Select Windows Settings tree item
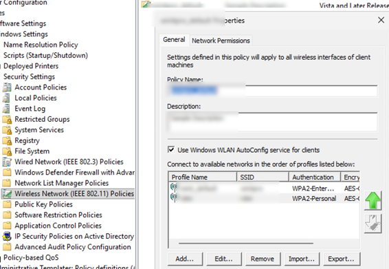This screenshot has height=269, width=389. pyautogui.click(x=24, y=34)
